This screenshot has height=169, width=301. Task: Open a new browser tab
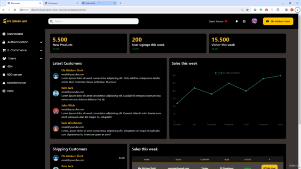click(120, 3)
